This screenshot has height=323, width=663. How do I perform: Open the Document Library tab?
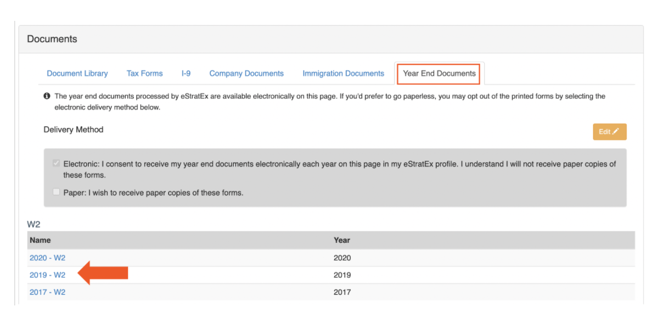click(x=77, y=73)
